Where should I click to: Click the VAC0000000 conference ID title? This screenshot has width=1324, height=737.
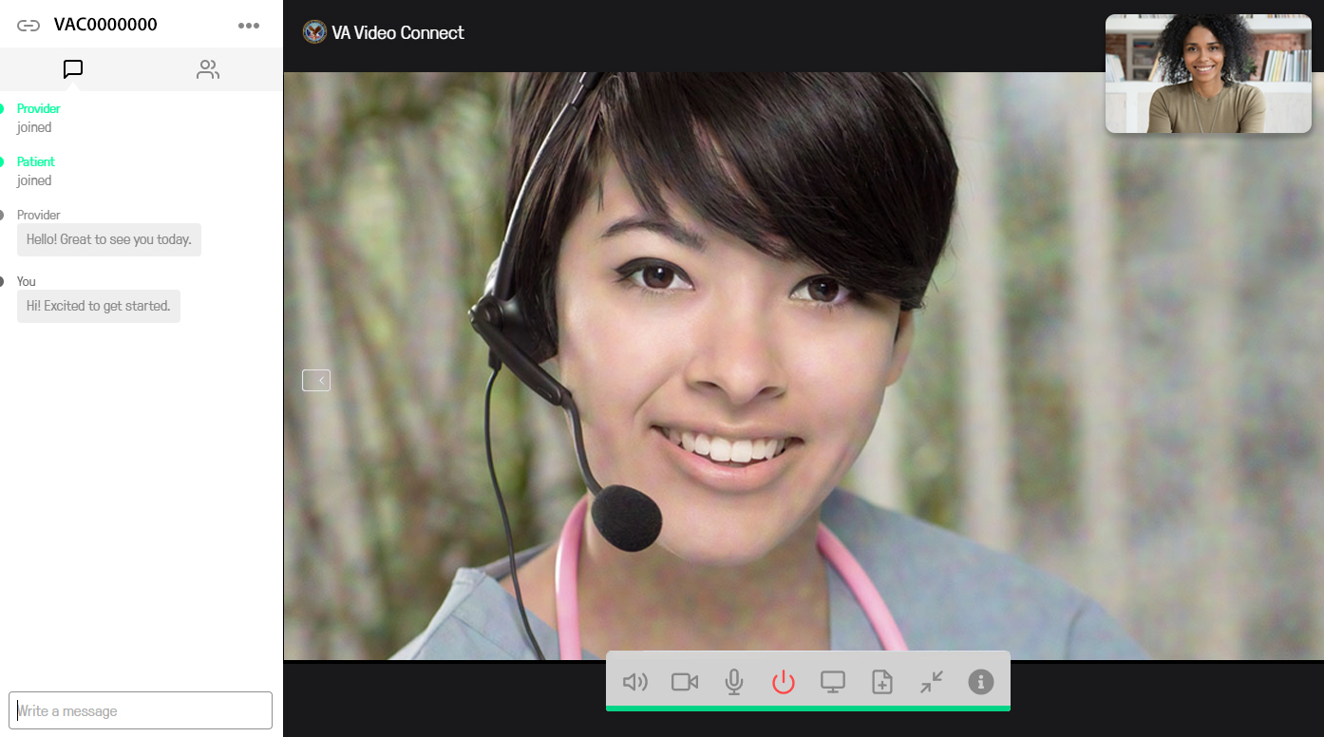pos(105,25)
